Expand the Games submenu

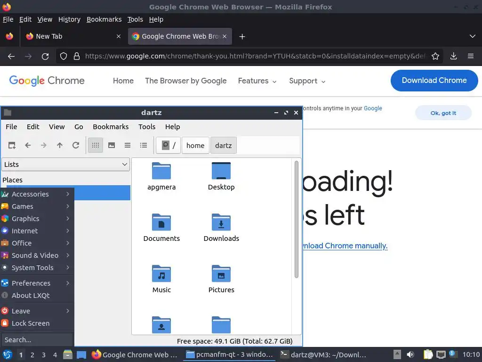pos(37,206)
